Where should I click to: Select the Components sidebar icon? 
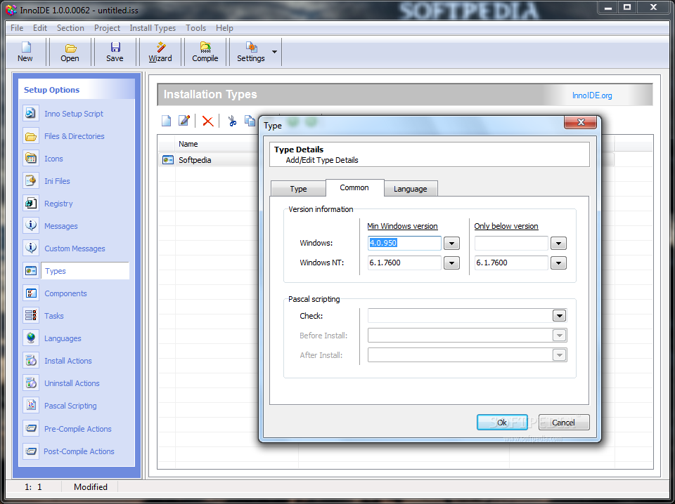[30, 293]
